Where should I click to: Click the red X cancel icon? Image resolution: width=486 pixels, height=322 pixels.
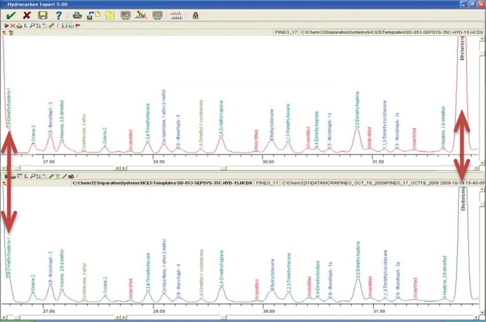tap(26, 16)
